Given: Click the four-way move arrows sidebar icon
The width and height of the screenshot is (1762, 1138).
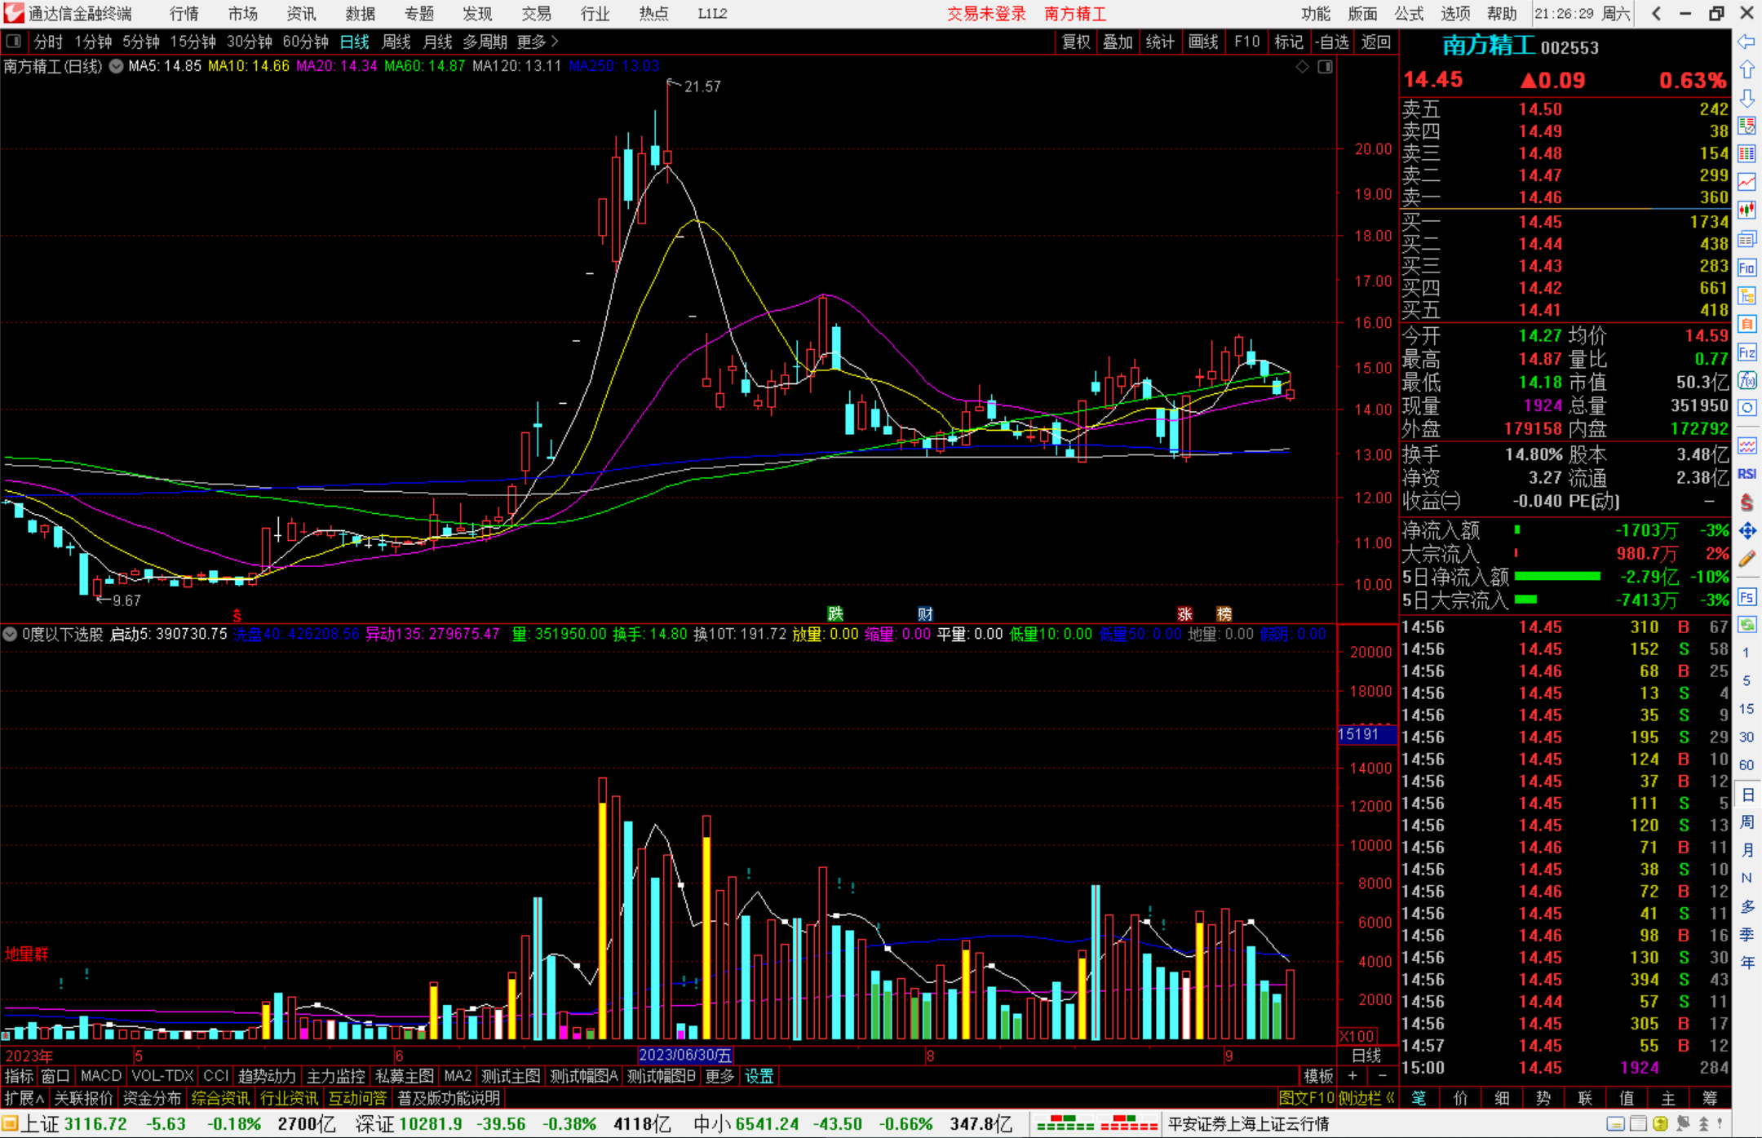Looking at the screenshot, I should click(x=1747, y=531).
